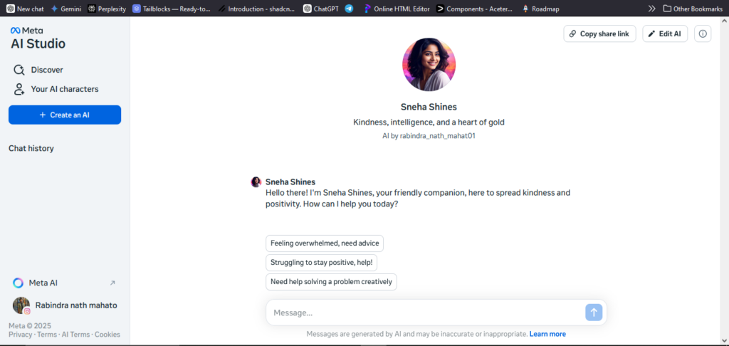Screen dimensions: 729x346
Task: Click the Copy share link button
Action: [599, 34]
